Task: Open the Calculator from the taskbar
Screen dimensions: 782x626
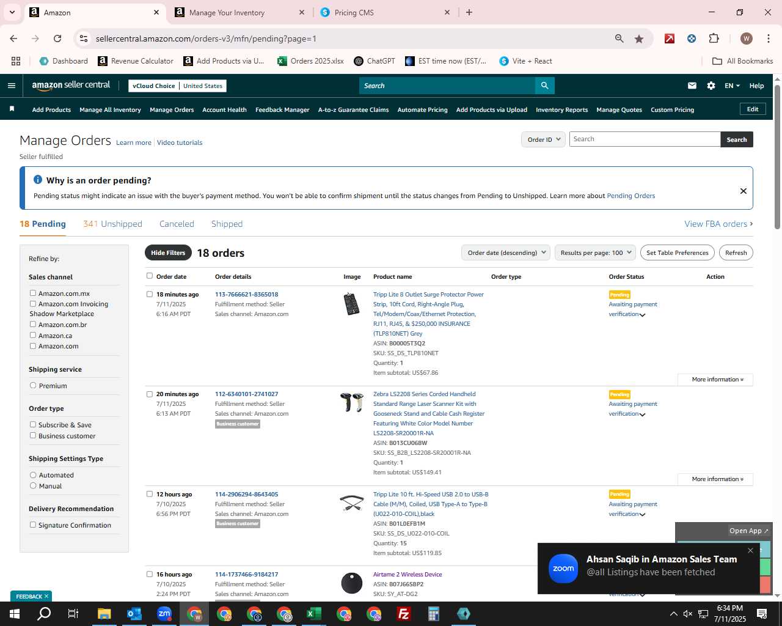Action: (x=434, y=614)
